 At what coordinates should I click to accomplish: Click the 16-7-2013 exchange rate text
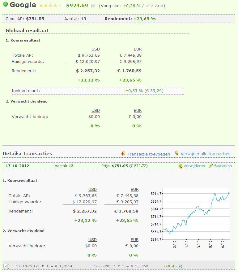(121, 266)
